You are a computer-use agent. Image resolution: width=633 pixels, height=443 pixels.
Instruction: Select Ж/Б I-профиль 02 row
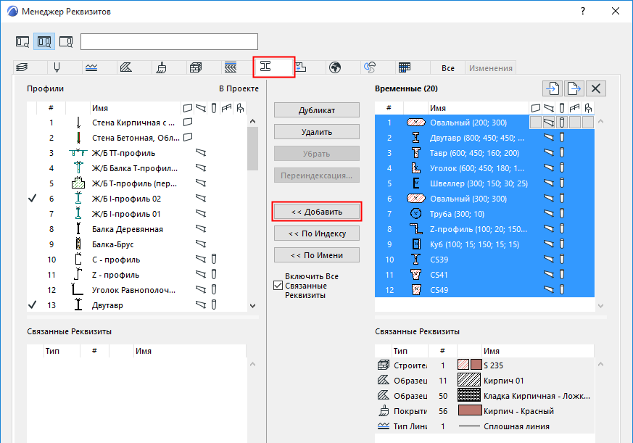tap(137, 199)
